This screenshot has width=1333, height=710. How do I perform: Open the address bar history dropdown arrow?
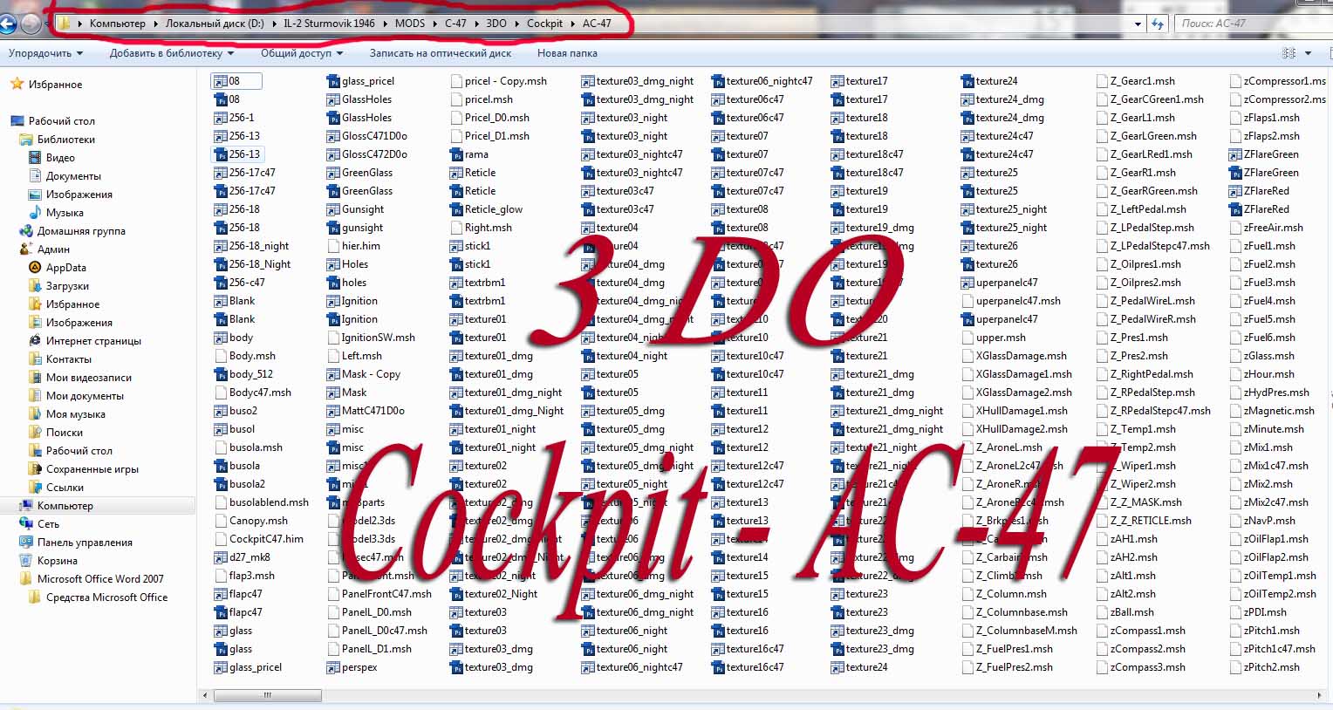pyautogui.click(x=1138, y=24)
